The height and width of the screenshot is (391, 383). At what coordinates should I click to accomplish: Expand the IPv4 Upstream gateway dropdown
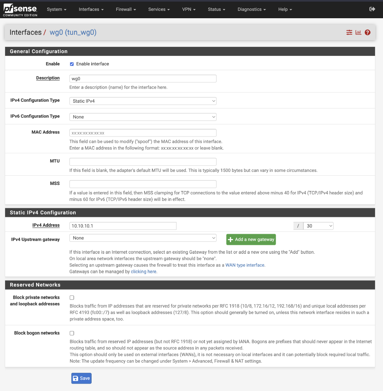(143, 238)
